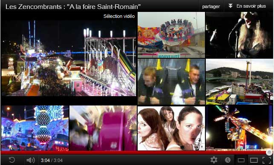The height and width of the screenshot is (165, 274).
Task: Open the video title link
Action: 73,7
